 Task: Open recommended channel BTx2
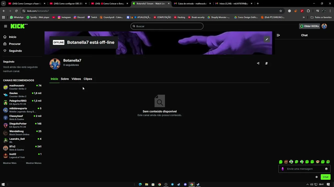pyautogui.click(x=22, y=148)
